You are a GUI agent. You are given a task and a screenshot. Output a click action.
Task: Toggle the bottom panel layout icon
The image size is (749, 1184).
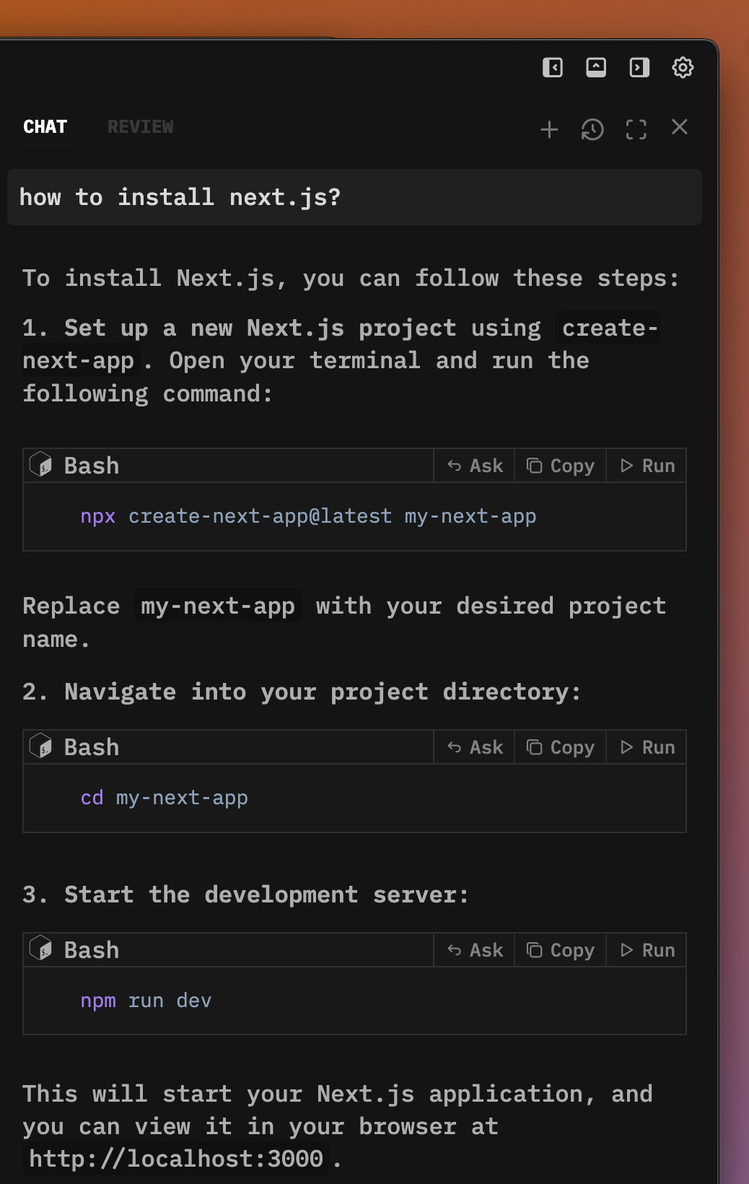coord(596,68)
